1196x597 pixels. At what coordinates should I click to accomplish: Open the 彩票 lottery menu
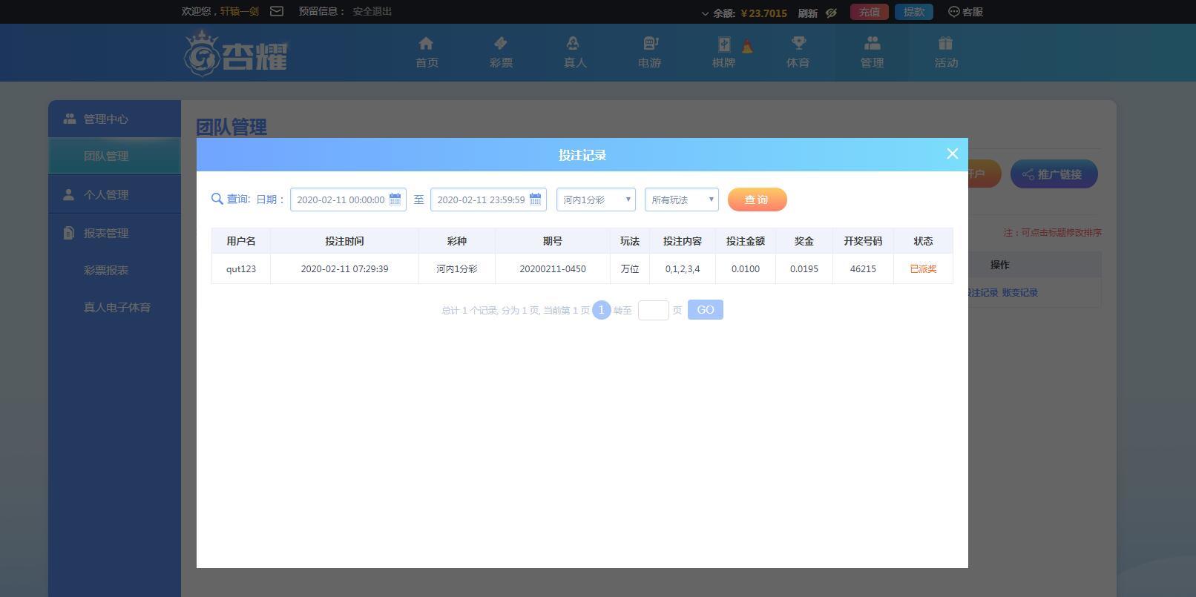501,53
